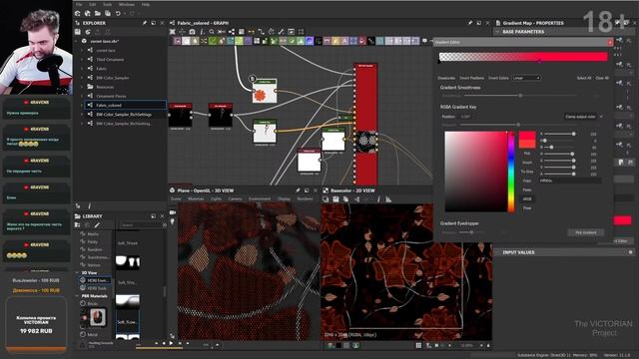
Task: Click the open folder icon in main toolbar
Action: pos(98,13)
